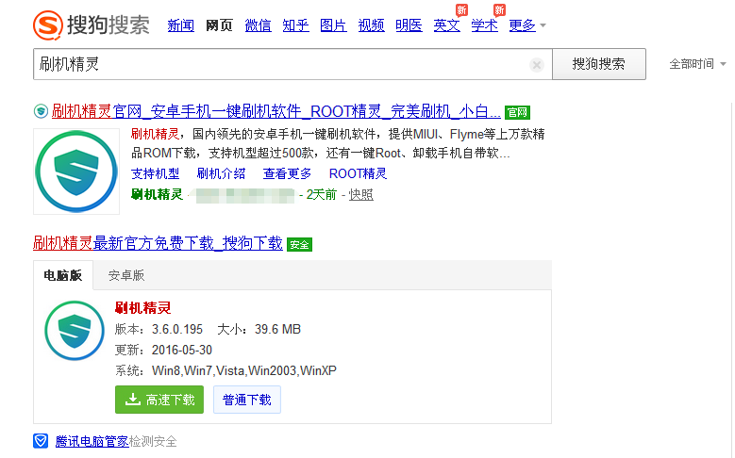The height and width of the screenshot is (458, 735).
Task: Open the 全部时间 time filter dropdown
Action: (x=697, y=64)
